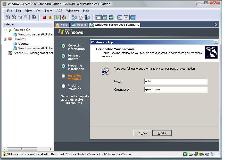Select Ubuntu in Favorites
The image size is (232, 160).
[x=21, y=44]
